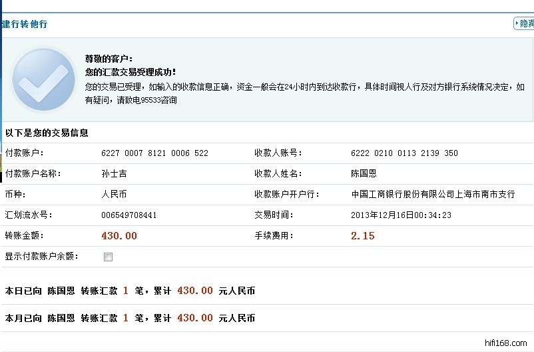Screen dimensions: 534x352
Task: Click the transfer amount 430.00 beside 转账金额
Action: 119,236
